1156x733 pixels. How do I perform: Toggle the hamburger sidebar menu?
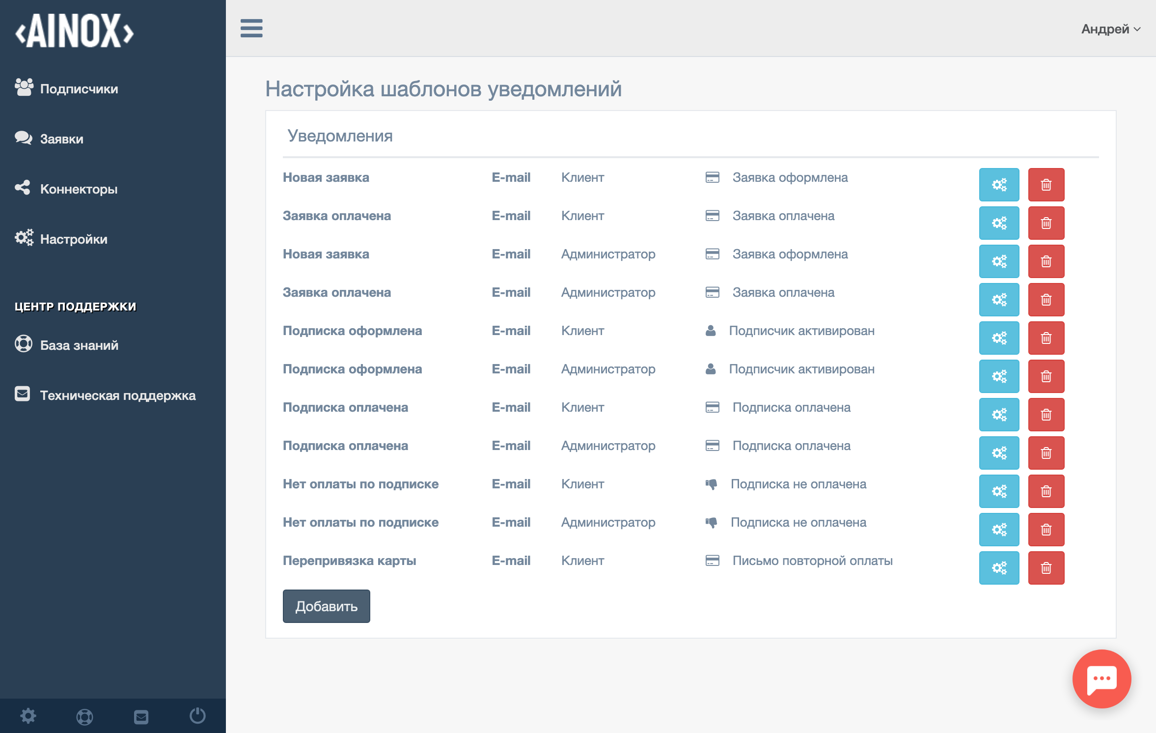251,28
